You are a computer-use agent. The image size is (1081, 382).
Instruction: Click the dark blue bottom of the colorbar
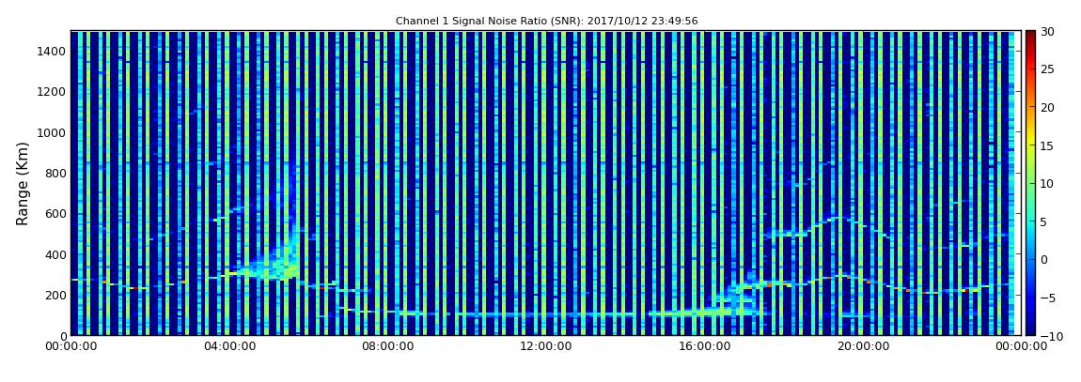1030,329
